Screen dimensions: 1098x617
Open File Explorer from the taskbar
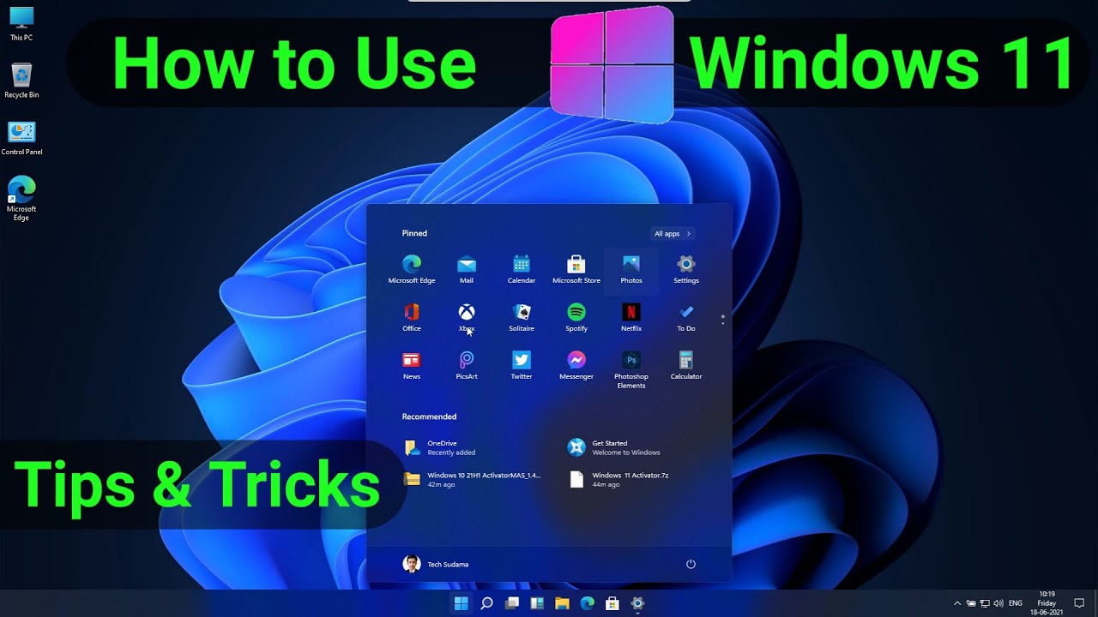click(562, 603)
